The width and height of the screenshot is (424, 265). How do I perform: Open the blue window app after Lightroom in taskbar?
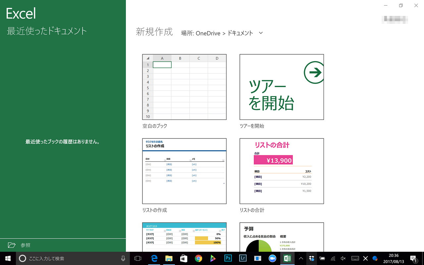coord(258,258)
